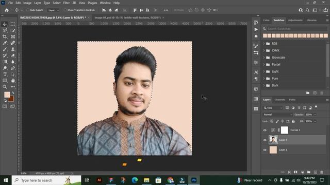330x185 pixels.
Task: Toggle lock all on layer
Action: (x=293, y=121)
